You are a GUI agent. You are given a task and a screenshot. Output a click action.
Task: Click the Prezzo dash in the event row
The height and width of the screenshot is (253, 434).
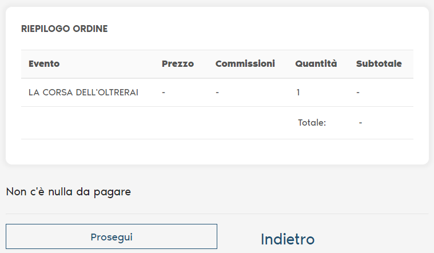(x=164, y=92)
